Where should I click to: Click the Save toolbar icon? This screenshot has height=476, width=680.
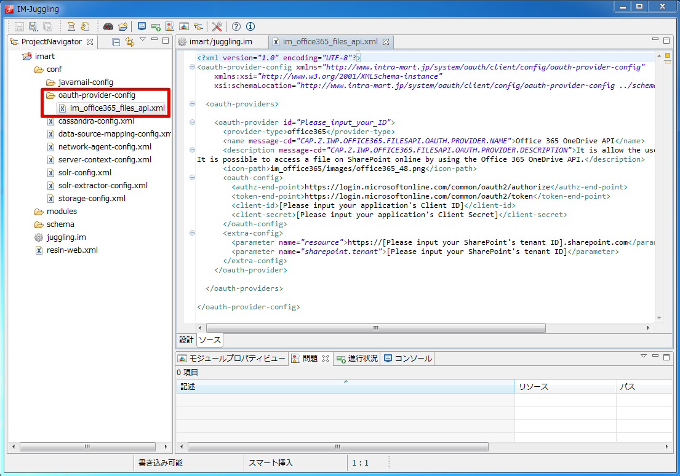19,27
